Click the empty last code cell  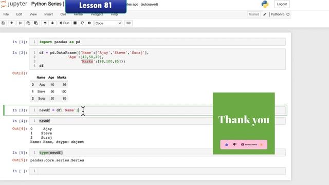point(157,171)
